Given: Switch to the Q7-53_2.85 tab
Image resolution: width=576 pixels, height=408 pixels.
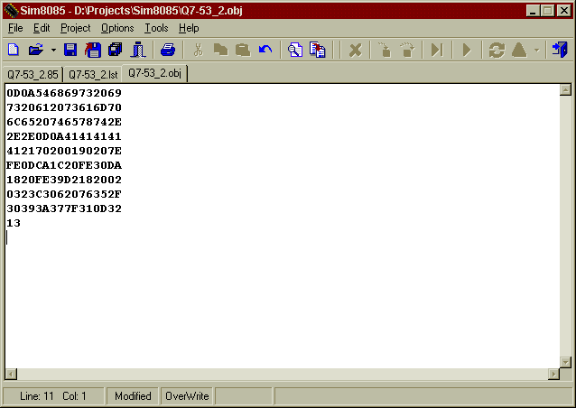Looking at the screenshot, I should pyautogui.click(x=33, y=74).
